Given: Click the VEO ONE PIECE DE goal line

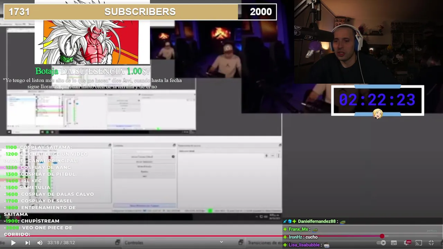Looking at the screenshot, I should pos(38,228).
